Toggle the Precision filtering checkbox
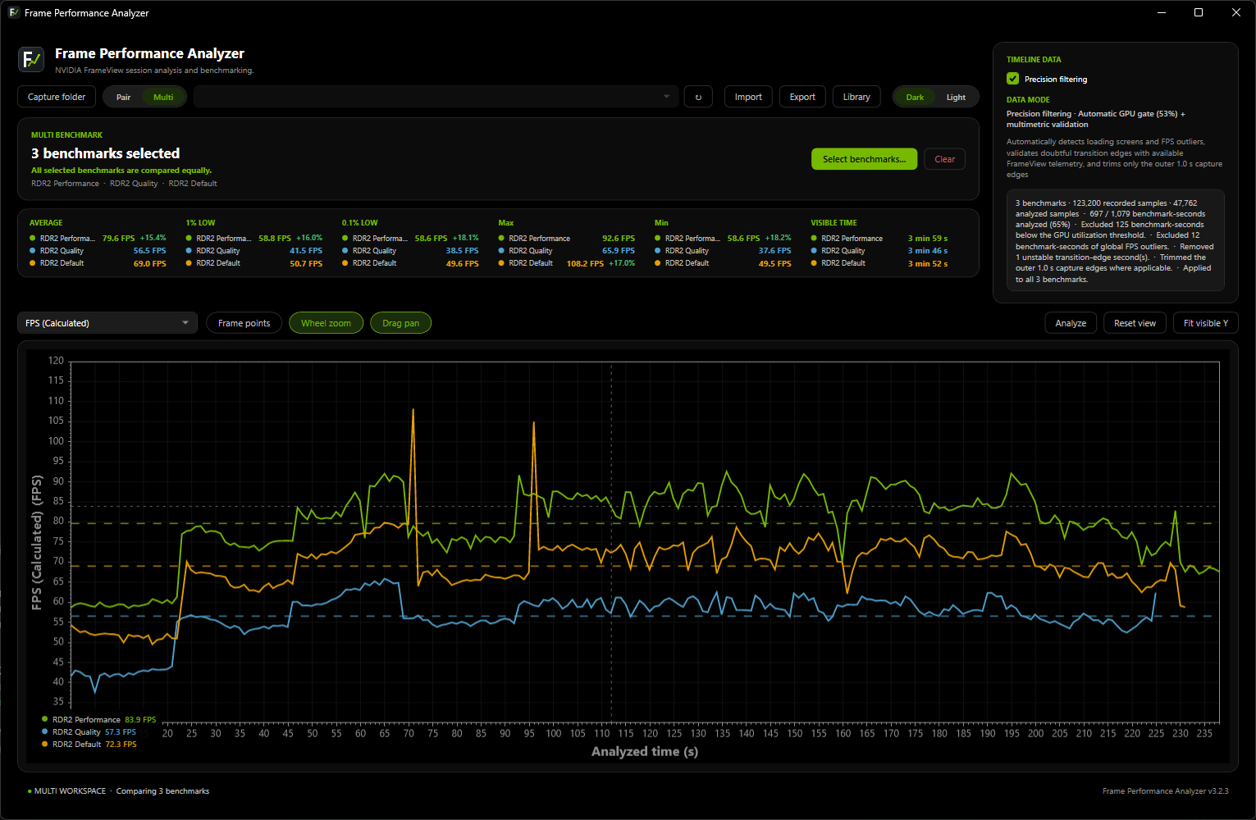The height and width of the screenshot is (820, 1256). 1012,79
